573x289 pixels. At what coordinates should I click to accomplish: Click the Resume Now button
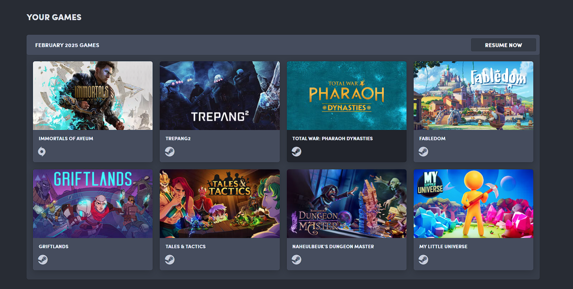503,45
